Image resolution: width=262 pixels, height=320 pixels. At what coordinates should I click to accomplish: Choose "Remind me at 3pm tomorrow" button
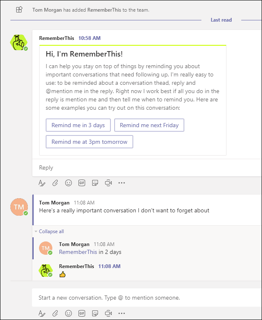pyautogui.click(x=90, y=142)
